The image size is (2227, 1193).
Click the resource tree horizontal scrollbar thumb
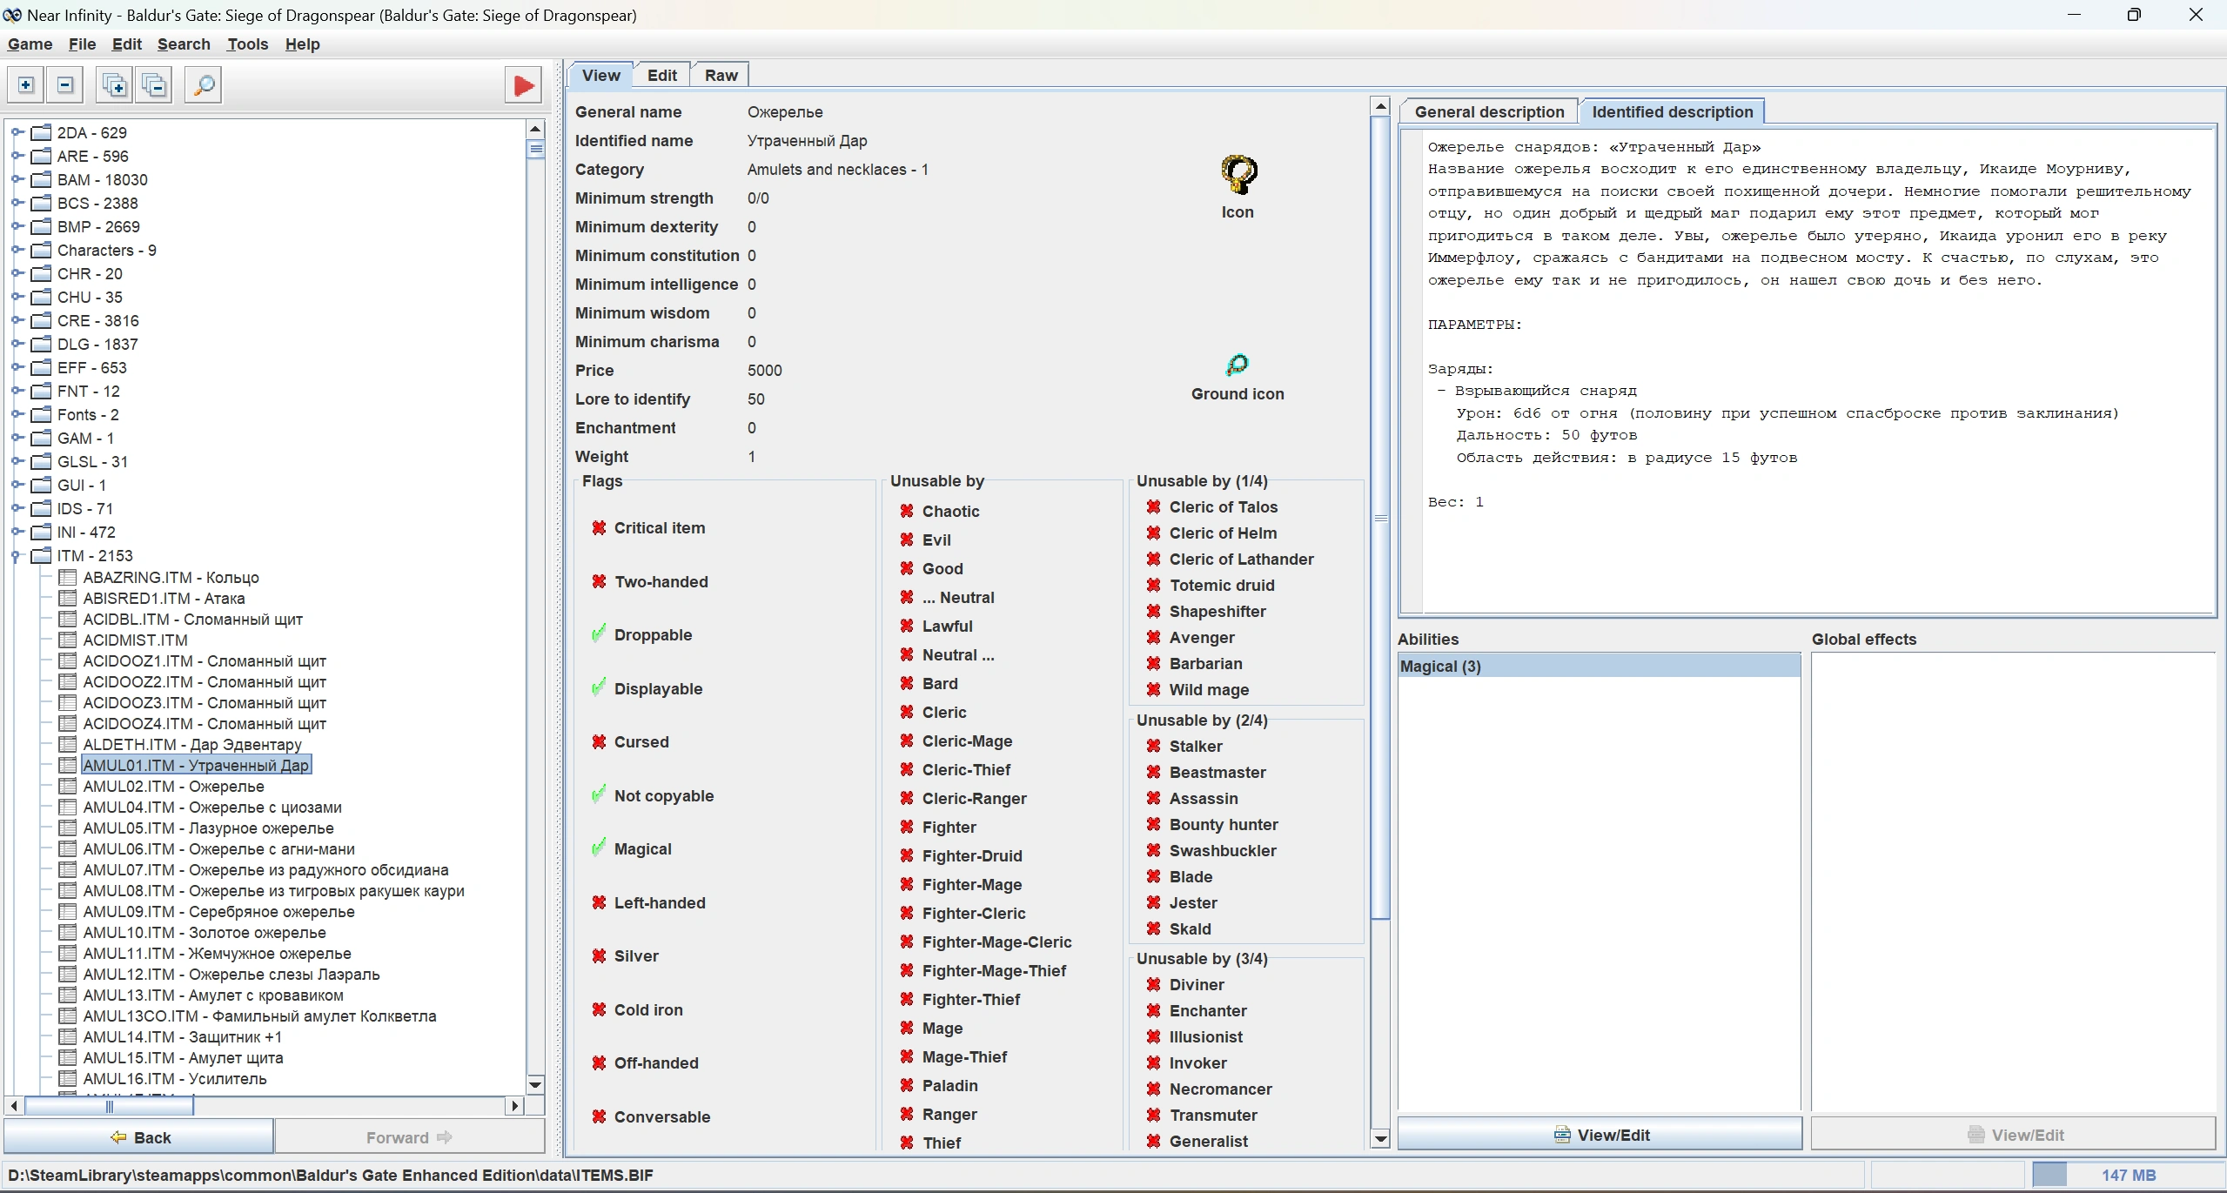109,1106
